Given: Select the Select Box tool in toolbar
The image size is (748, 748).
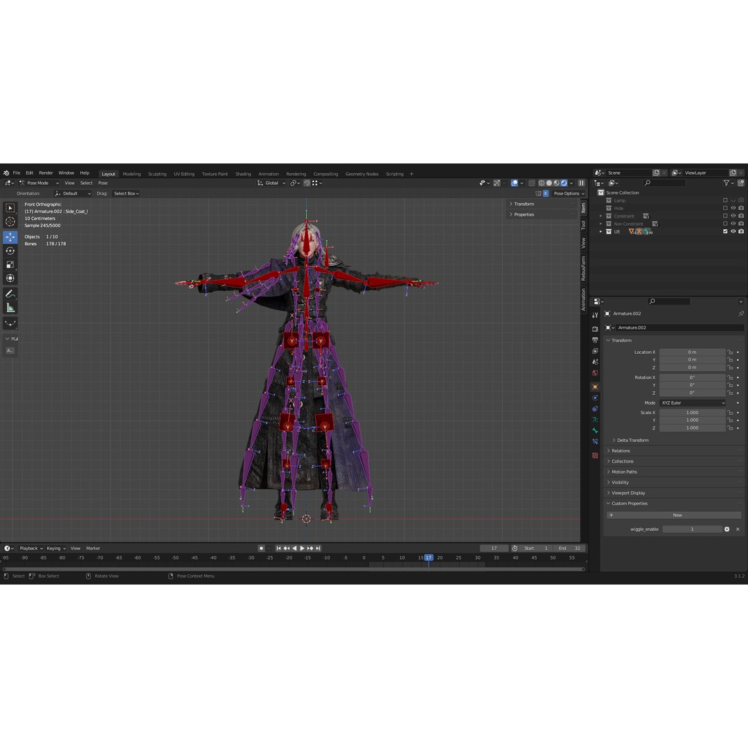Looking at the screenshot, I should coord(10,208).
